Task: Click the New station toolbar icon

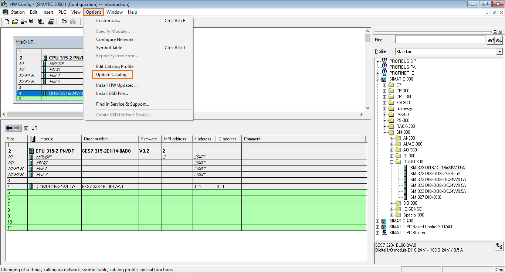Action: (x=7, y=22)
